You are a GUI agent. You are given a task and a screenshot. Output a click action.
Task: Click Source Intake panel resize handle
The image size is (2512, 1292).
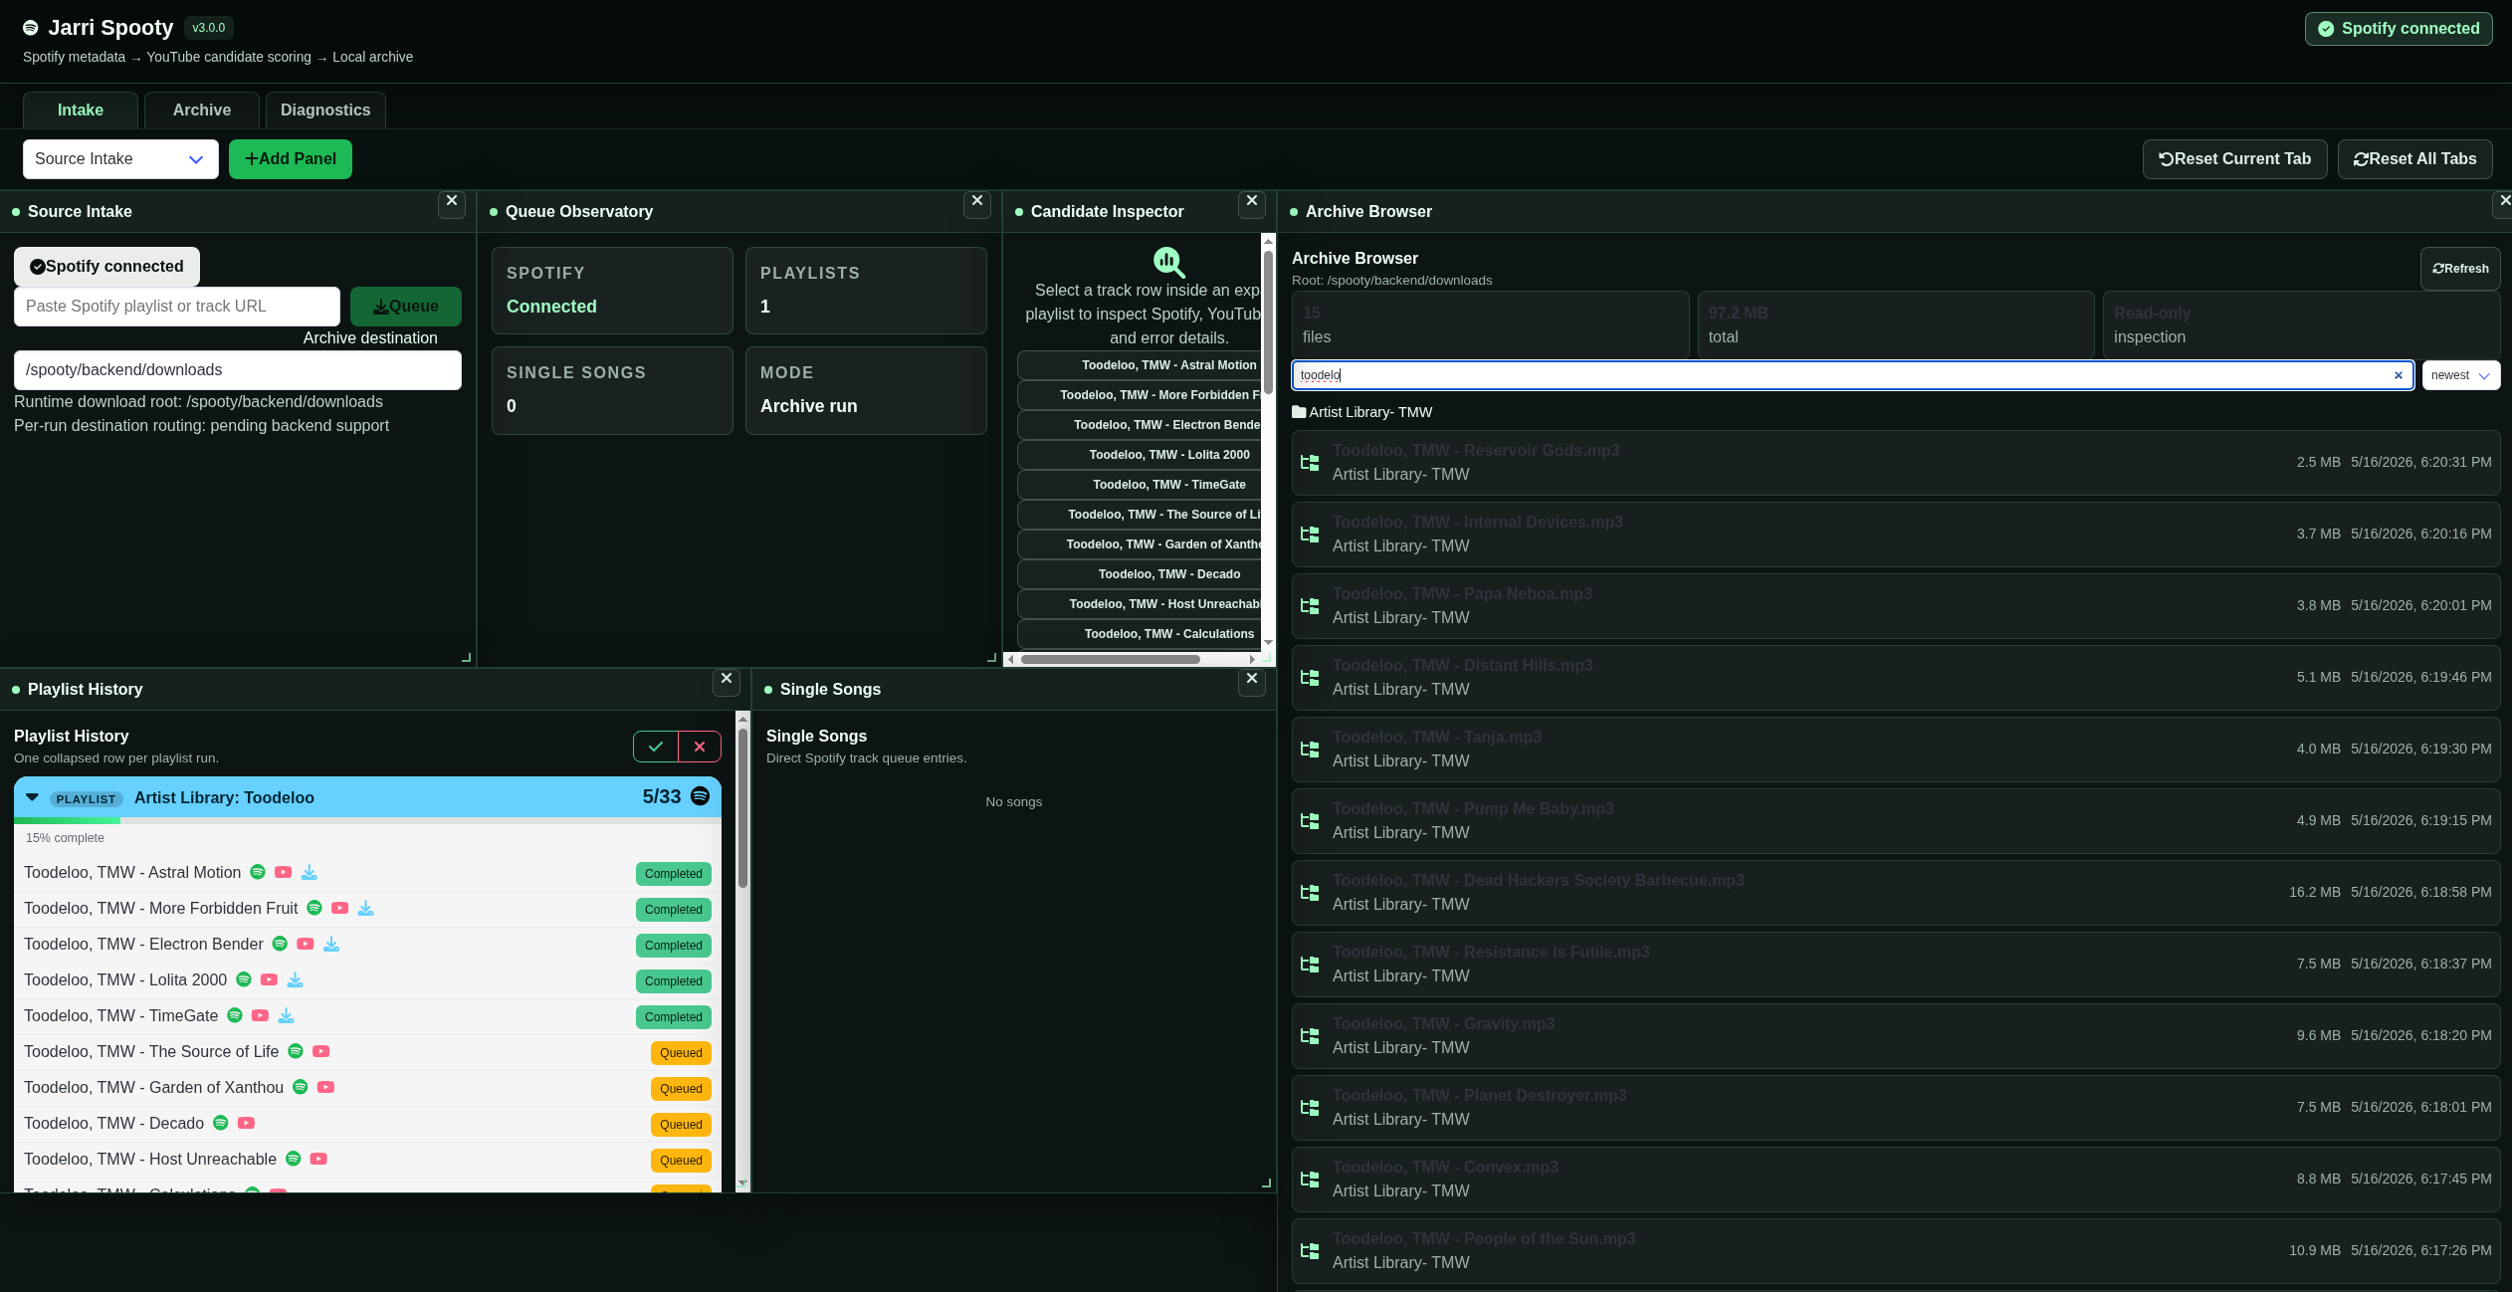466,658
